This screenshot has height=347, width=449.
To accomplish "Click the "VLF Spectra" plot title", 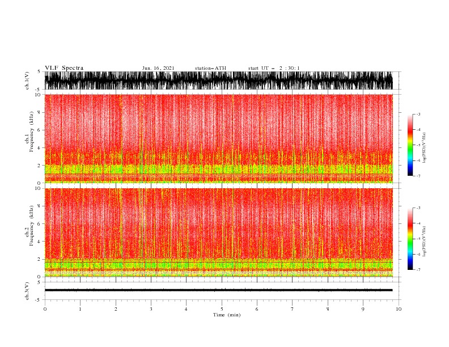I will (x=64, y=68).
